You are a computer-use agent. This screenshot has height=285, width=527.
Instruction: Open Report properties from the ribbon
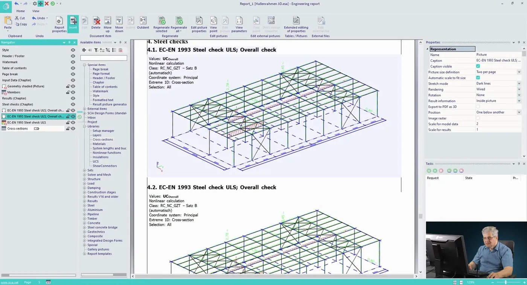59,24
